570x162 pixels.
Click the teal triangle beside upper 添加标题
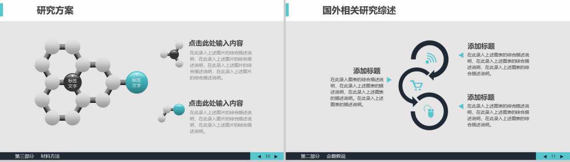point(461,55)
